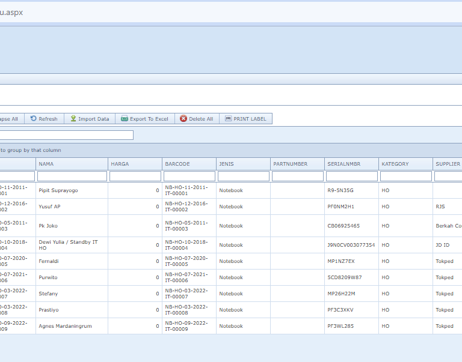Sort by the KATEGORY column header
Image resolution: width=462 pixels, height=362 pixels.
click(x=405, y=164)
